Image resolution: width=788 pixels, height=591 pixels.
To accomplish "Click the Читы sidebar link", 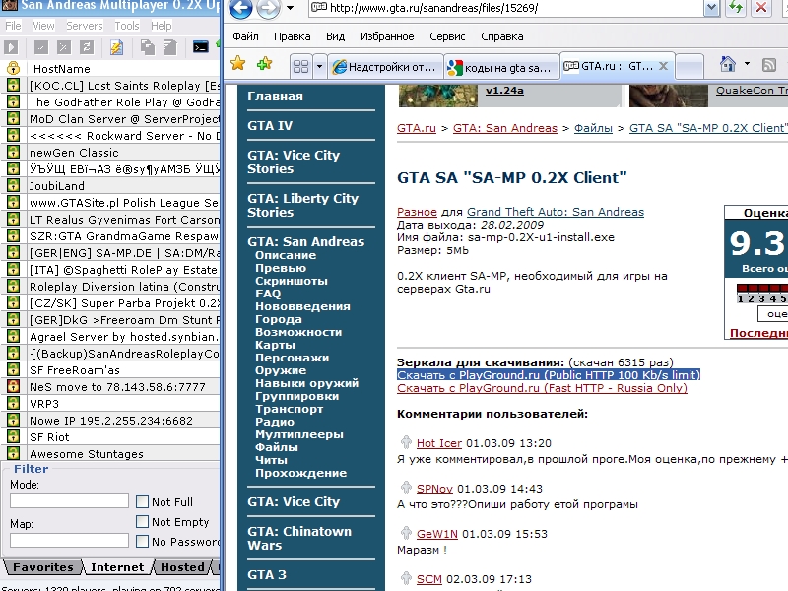I will 272,460.
